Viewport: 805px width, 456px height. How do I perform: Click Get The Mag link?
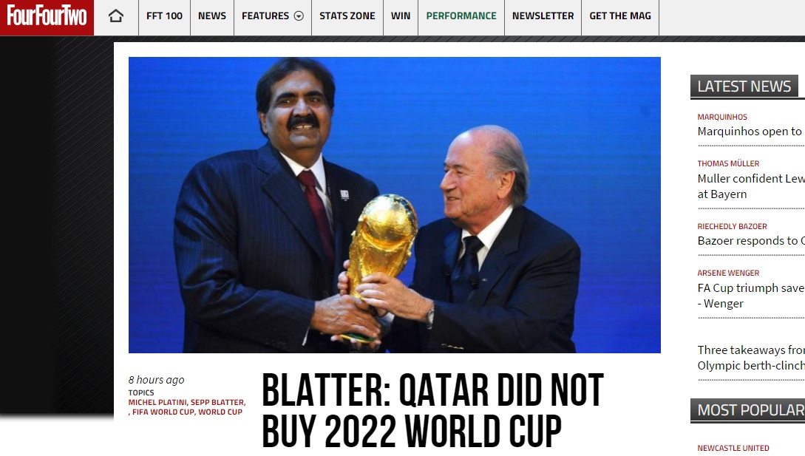tap(620, 16)
